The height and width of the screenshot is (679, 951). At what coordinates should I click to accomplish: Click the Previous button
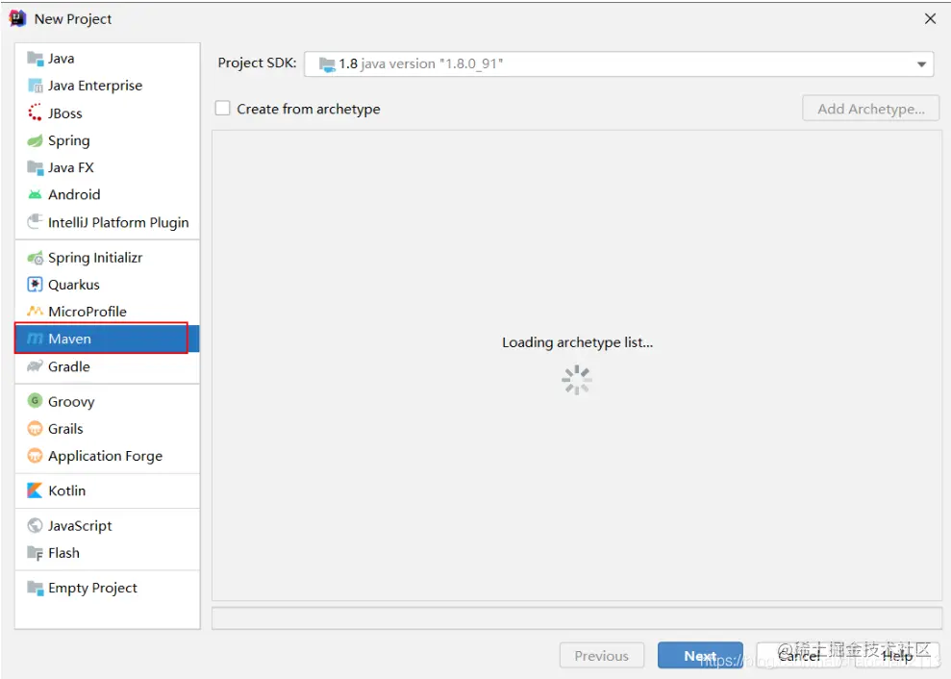pyautogui.click(x=602, y=655)
